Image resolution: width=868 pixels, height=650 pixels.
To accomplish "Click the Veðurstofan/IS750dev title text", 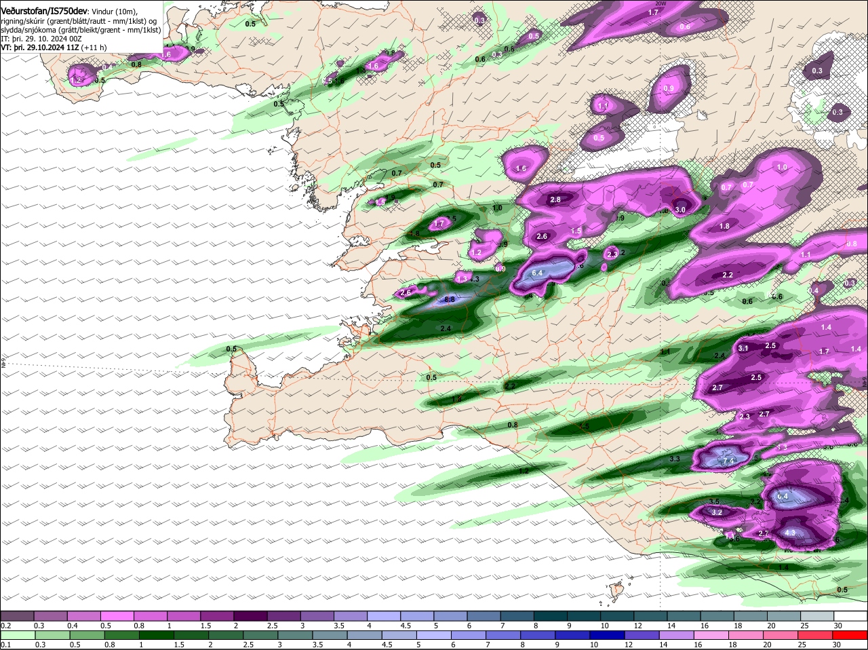I will [44, 11].
